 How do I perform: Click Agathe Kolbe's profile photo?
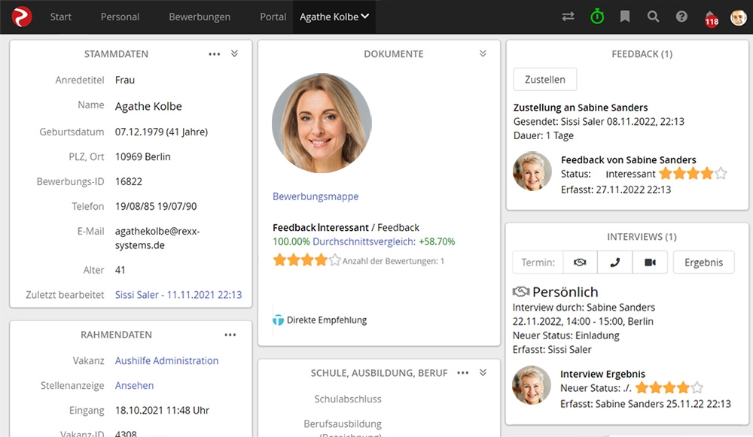click(x=322, y=123)
